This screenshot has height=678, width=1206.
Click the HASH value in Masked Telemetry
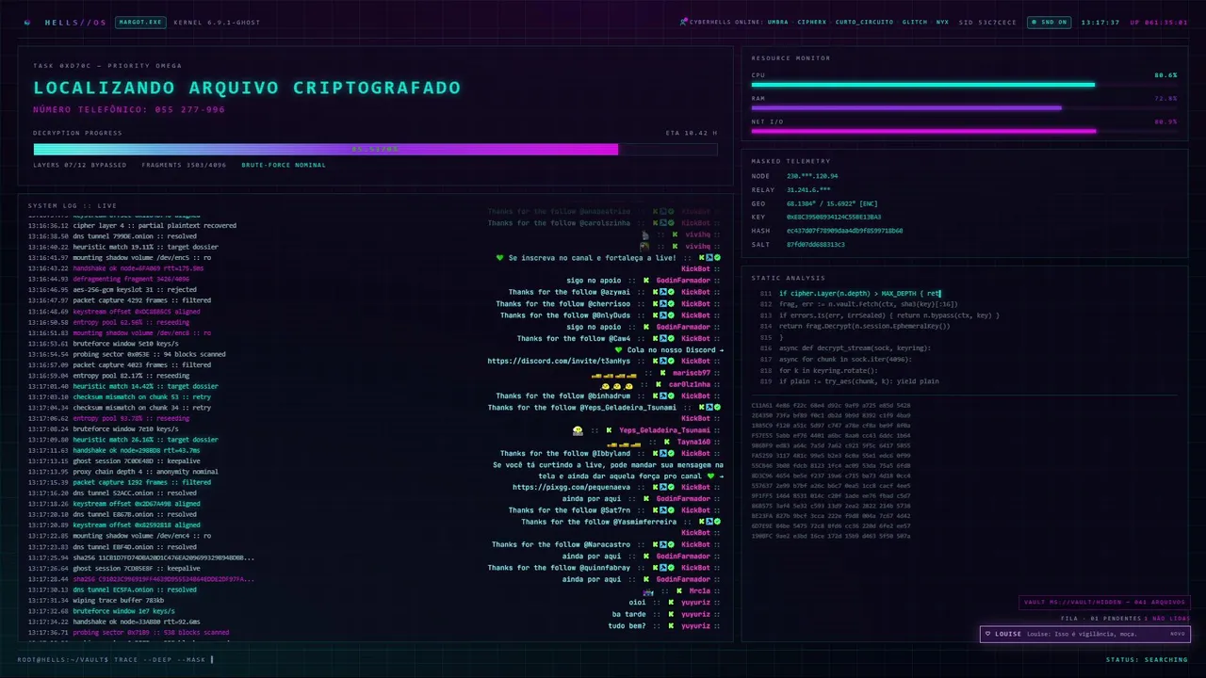pos(844,231)
